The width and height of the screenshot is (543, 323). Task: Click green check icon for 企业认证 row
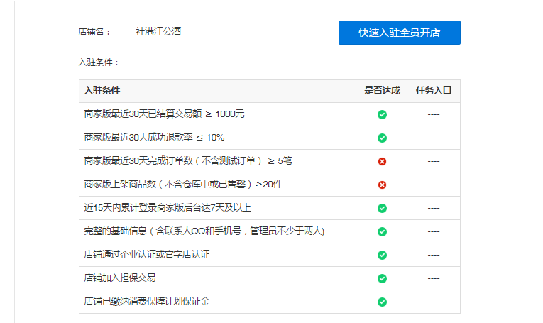[382, 255]
